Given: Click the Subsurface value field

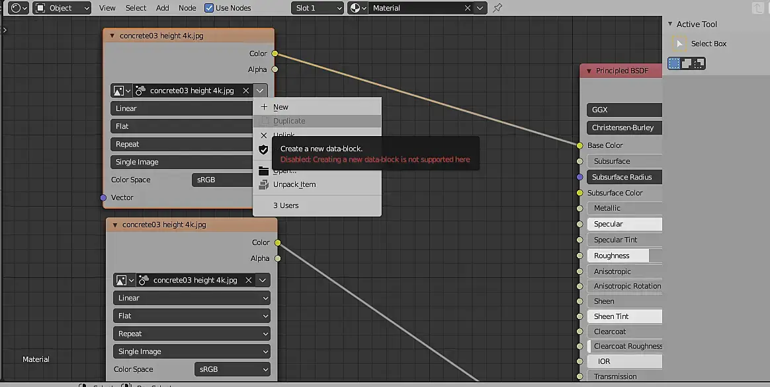Looking at the screenshot, I should [624, 161].
